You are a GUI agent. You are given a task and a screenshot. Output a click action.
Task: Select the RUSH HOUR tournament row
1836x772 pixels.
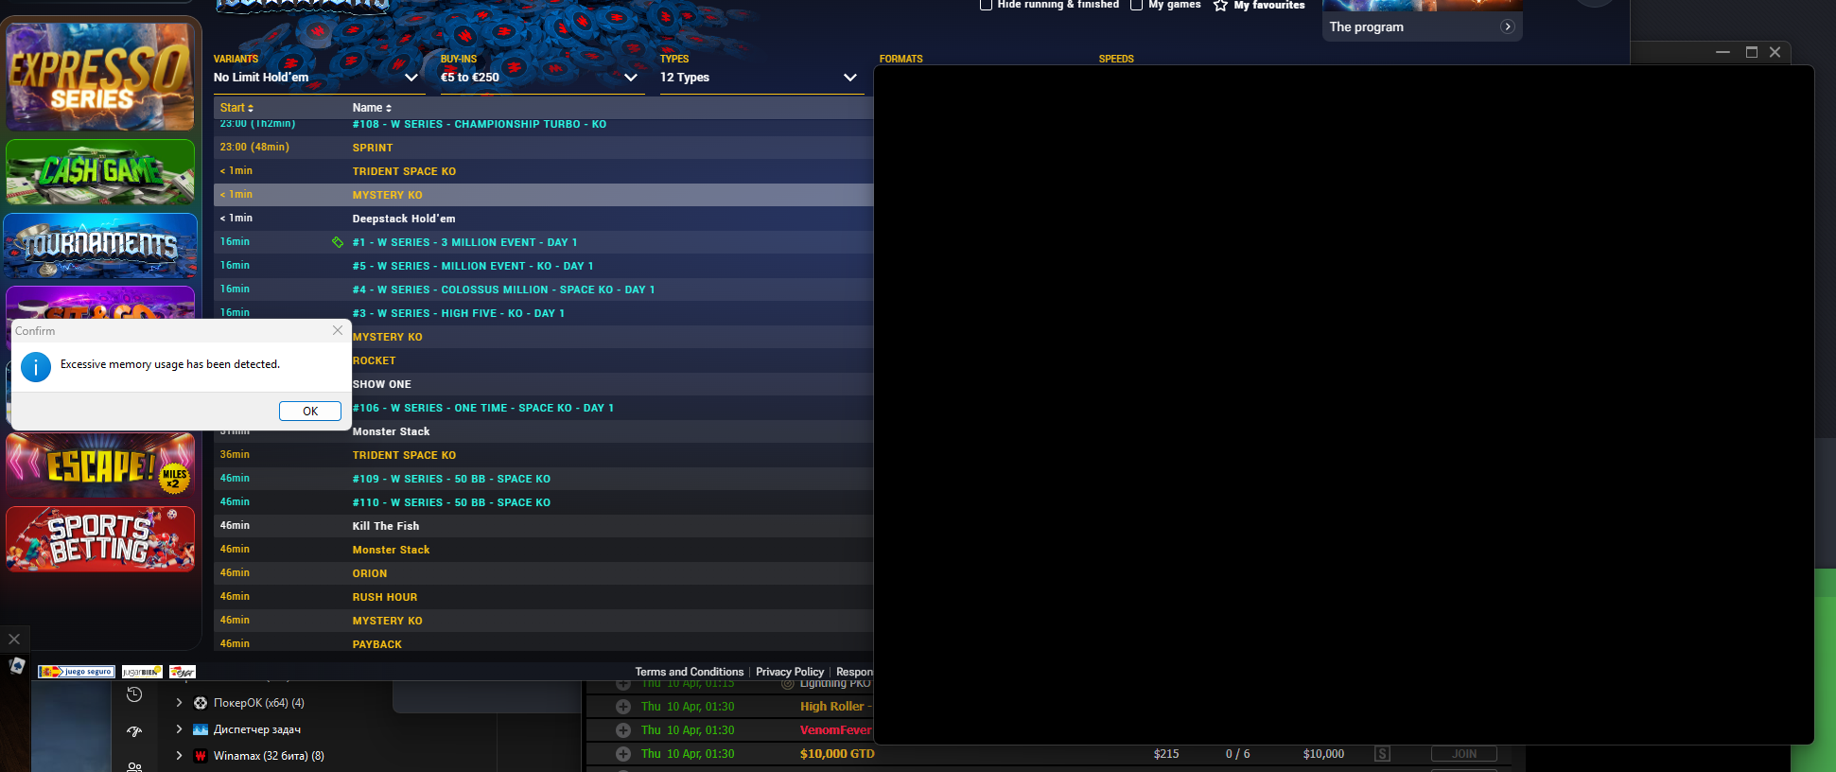coord(543,597)
